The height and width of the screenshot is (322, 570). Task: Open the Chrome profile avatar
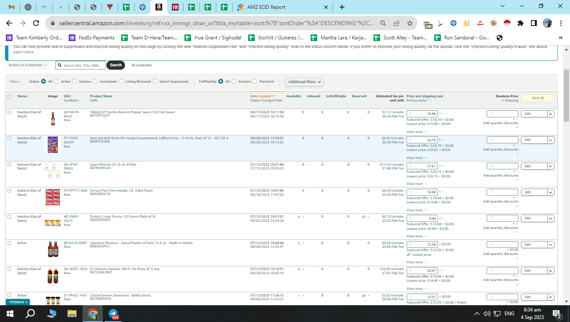(547, 23)
